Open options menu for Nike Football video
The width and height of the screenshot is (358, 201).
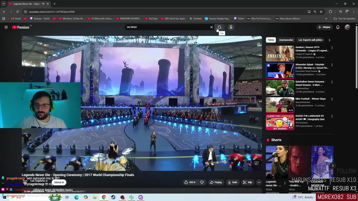(x=332, y=99)
